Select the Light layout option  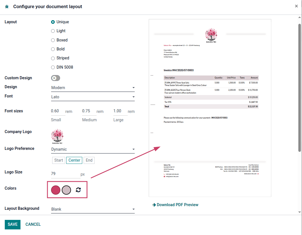(x=53, y=31)
